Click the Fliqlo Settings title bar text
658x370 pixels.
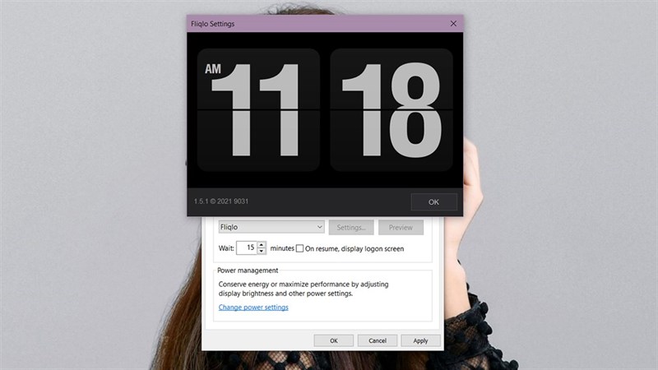point(213,24)
